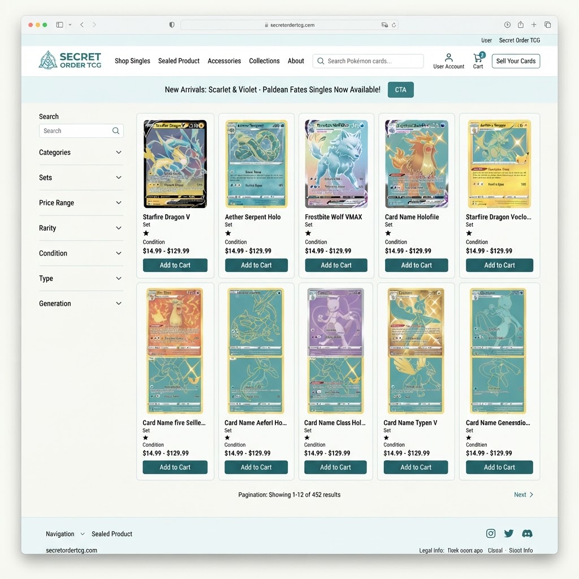The height and width of the screenshot is (579, 579).
Task: Click the privacy shield icon
Action: tap(172, 25)
